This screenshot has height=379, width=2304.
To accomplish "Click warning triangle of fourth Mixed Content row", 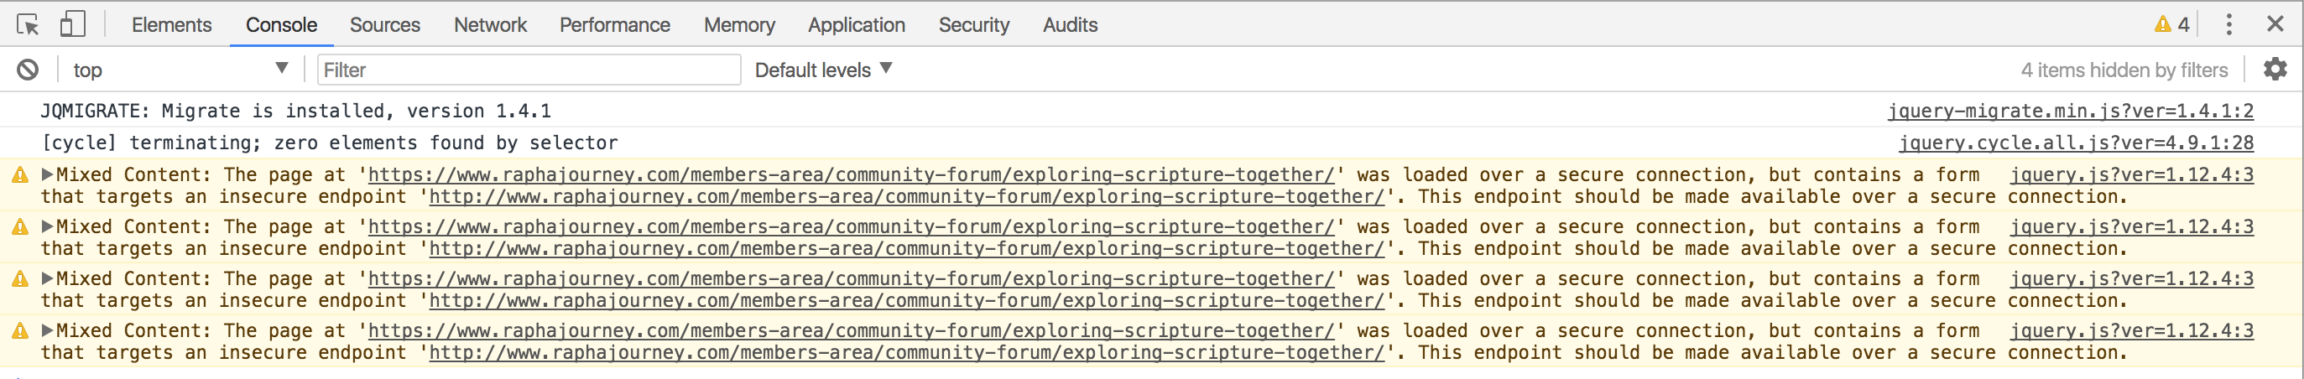I will tap(19, 330).
